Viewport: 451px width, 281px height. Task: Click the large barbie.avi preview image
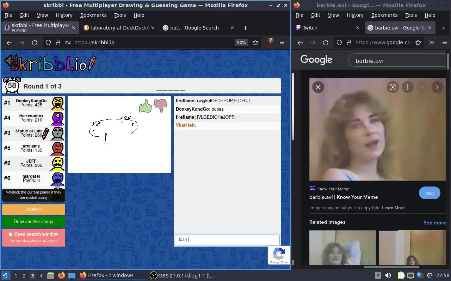377,130
